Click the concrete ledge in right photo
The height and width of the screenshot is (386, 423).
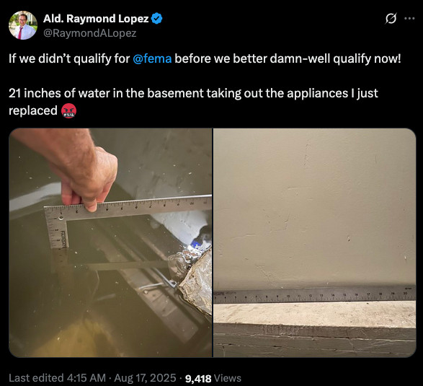point(315,315)
